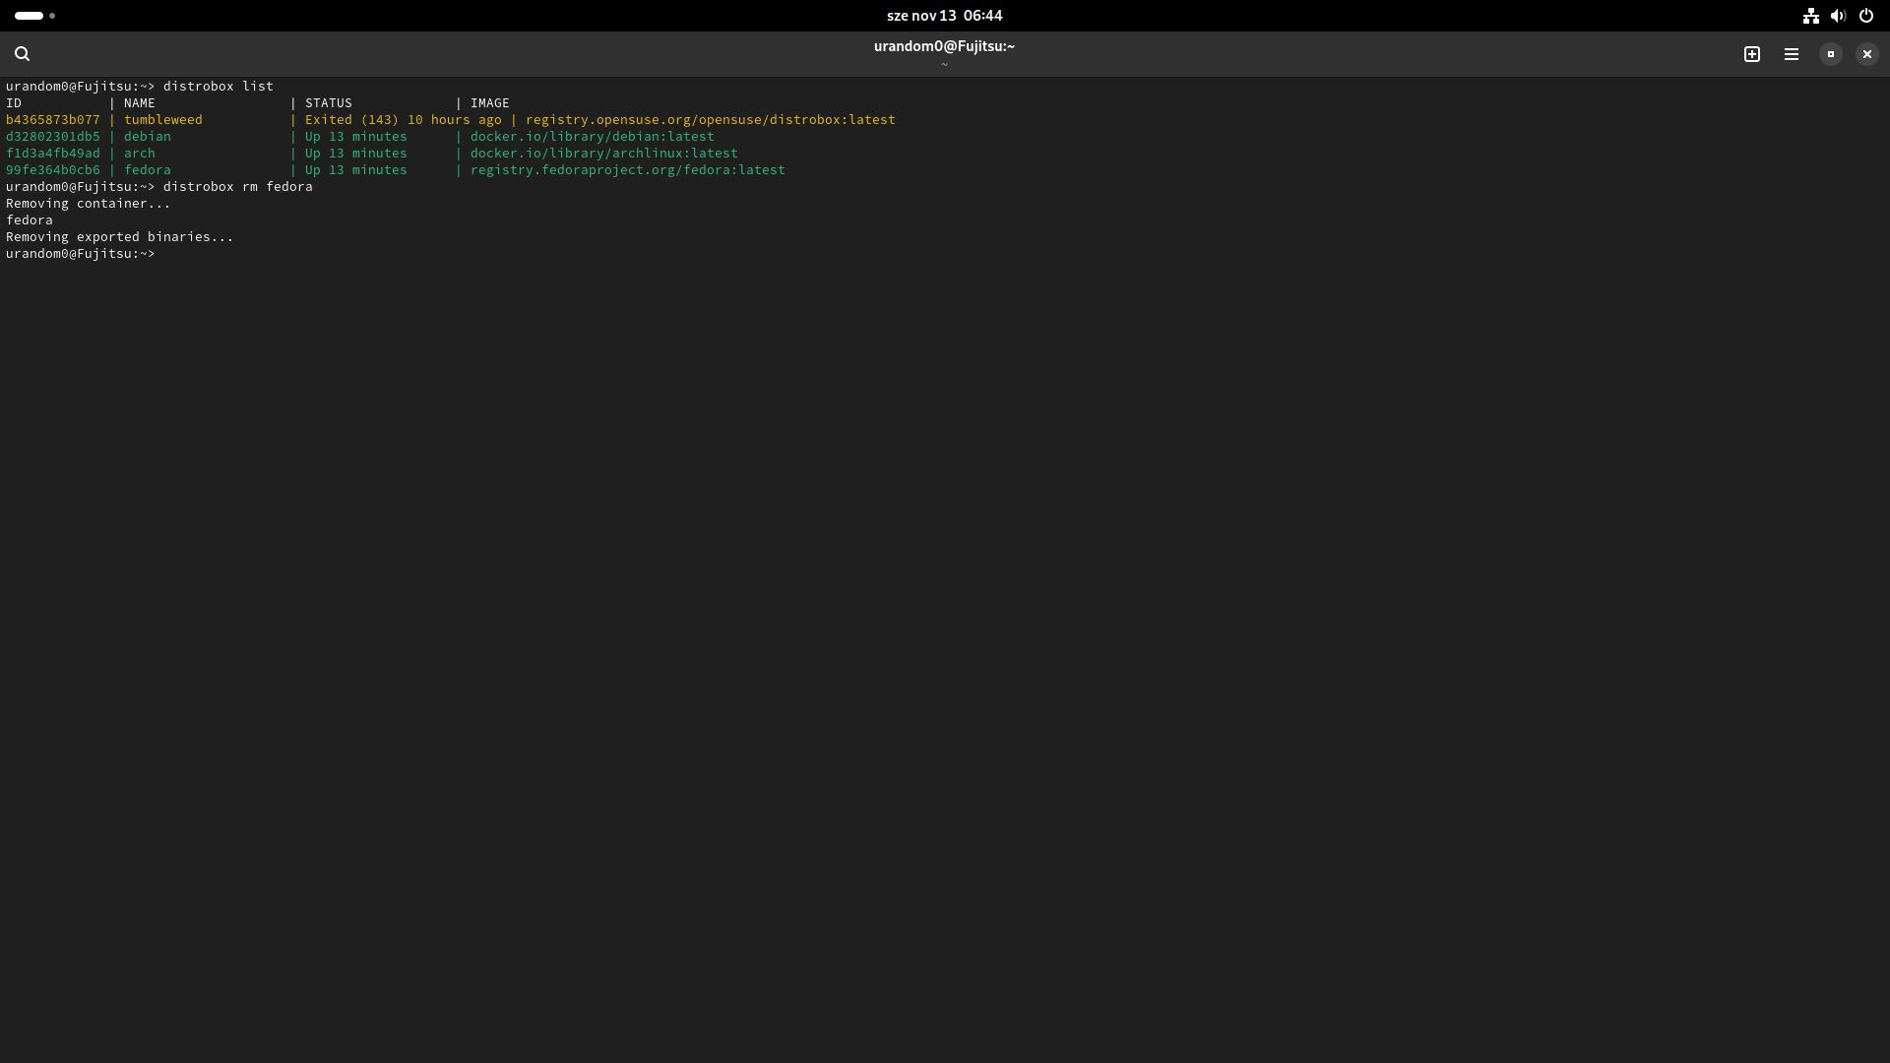This screenshot has height=1063, width=1890.
Task: Click the 'Removing container...' output line
Action: pyautogui.click(x=89, y=204)
